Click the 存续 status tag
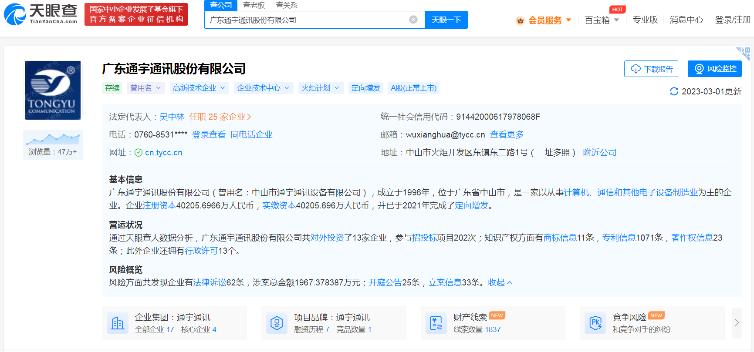Screen dimensions: 754x352 (x=112, y=88)
